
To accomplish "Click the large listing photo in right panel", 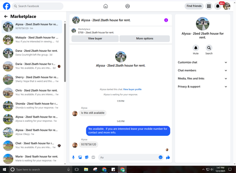I will 202,24.
